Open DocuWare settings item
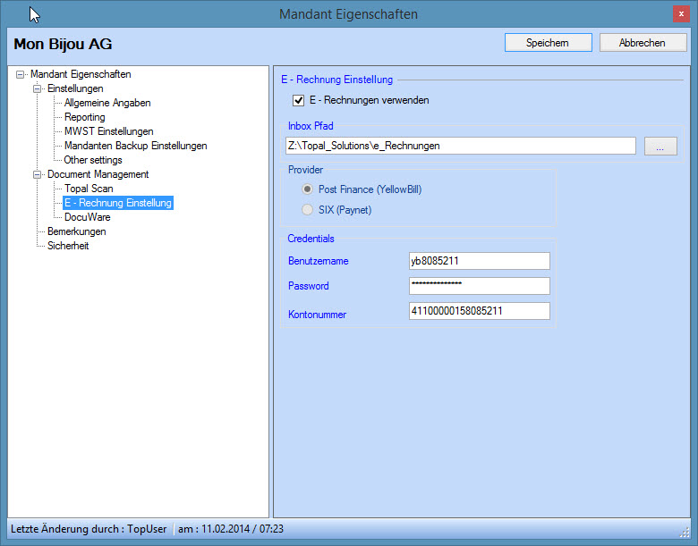This screenshot has height=546, width=698. click(87, 217)
